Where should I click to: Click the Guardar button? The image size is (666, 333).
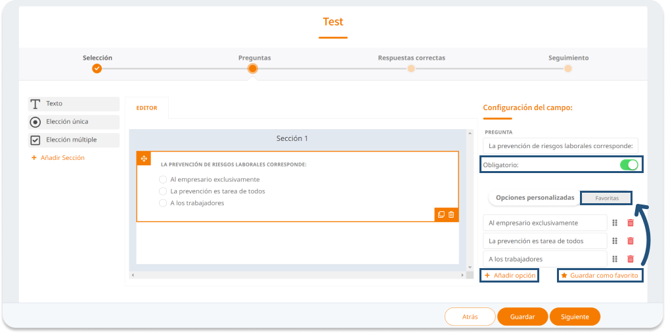522,317
